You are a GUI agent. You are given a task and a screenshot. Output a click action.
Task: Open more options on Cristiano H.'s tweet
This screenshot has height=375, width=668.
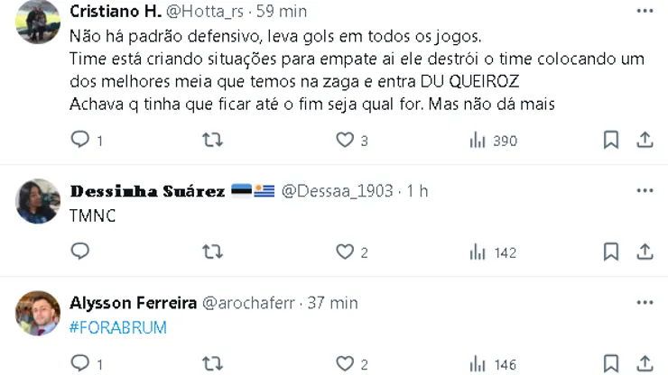pyautogui.click(x=645, y=11)
